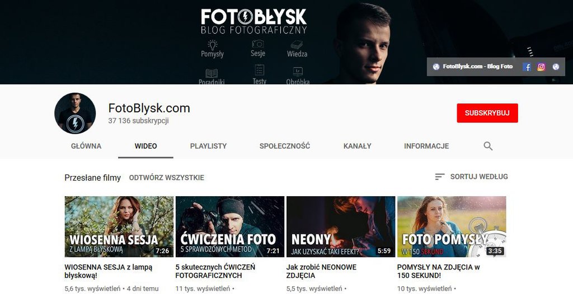
Task: Click title Jak zrobić NEONOWE ZDJĘCIA
Action: coord(321,271)
